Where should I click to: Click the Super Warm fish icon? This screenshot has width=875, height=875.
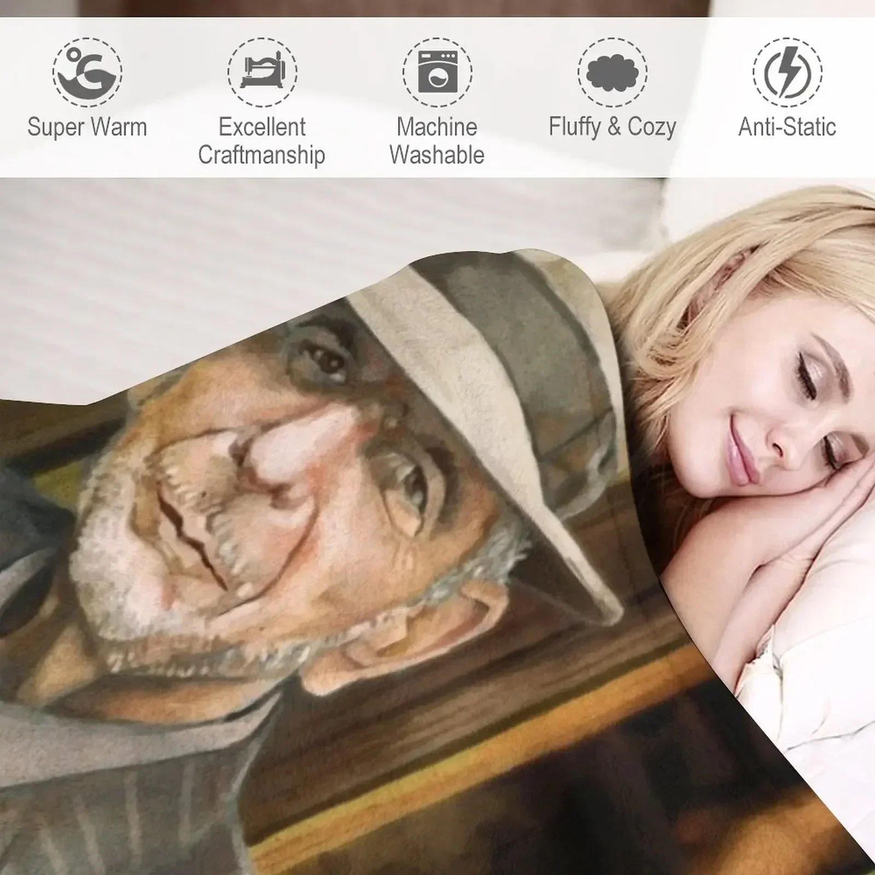(x=87, y=72)
